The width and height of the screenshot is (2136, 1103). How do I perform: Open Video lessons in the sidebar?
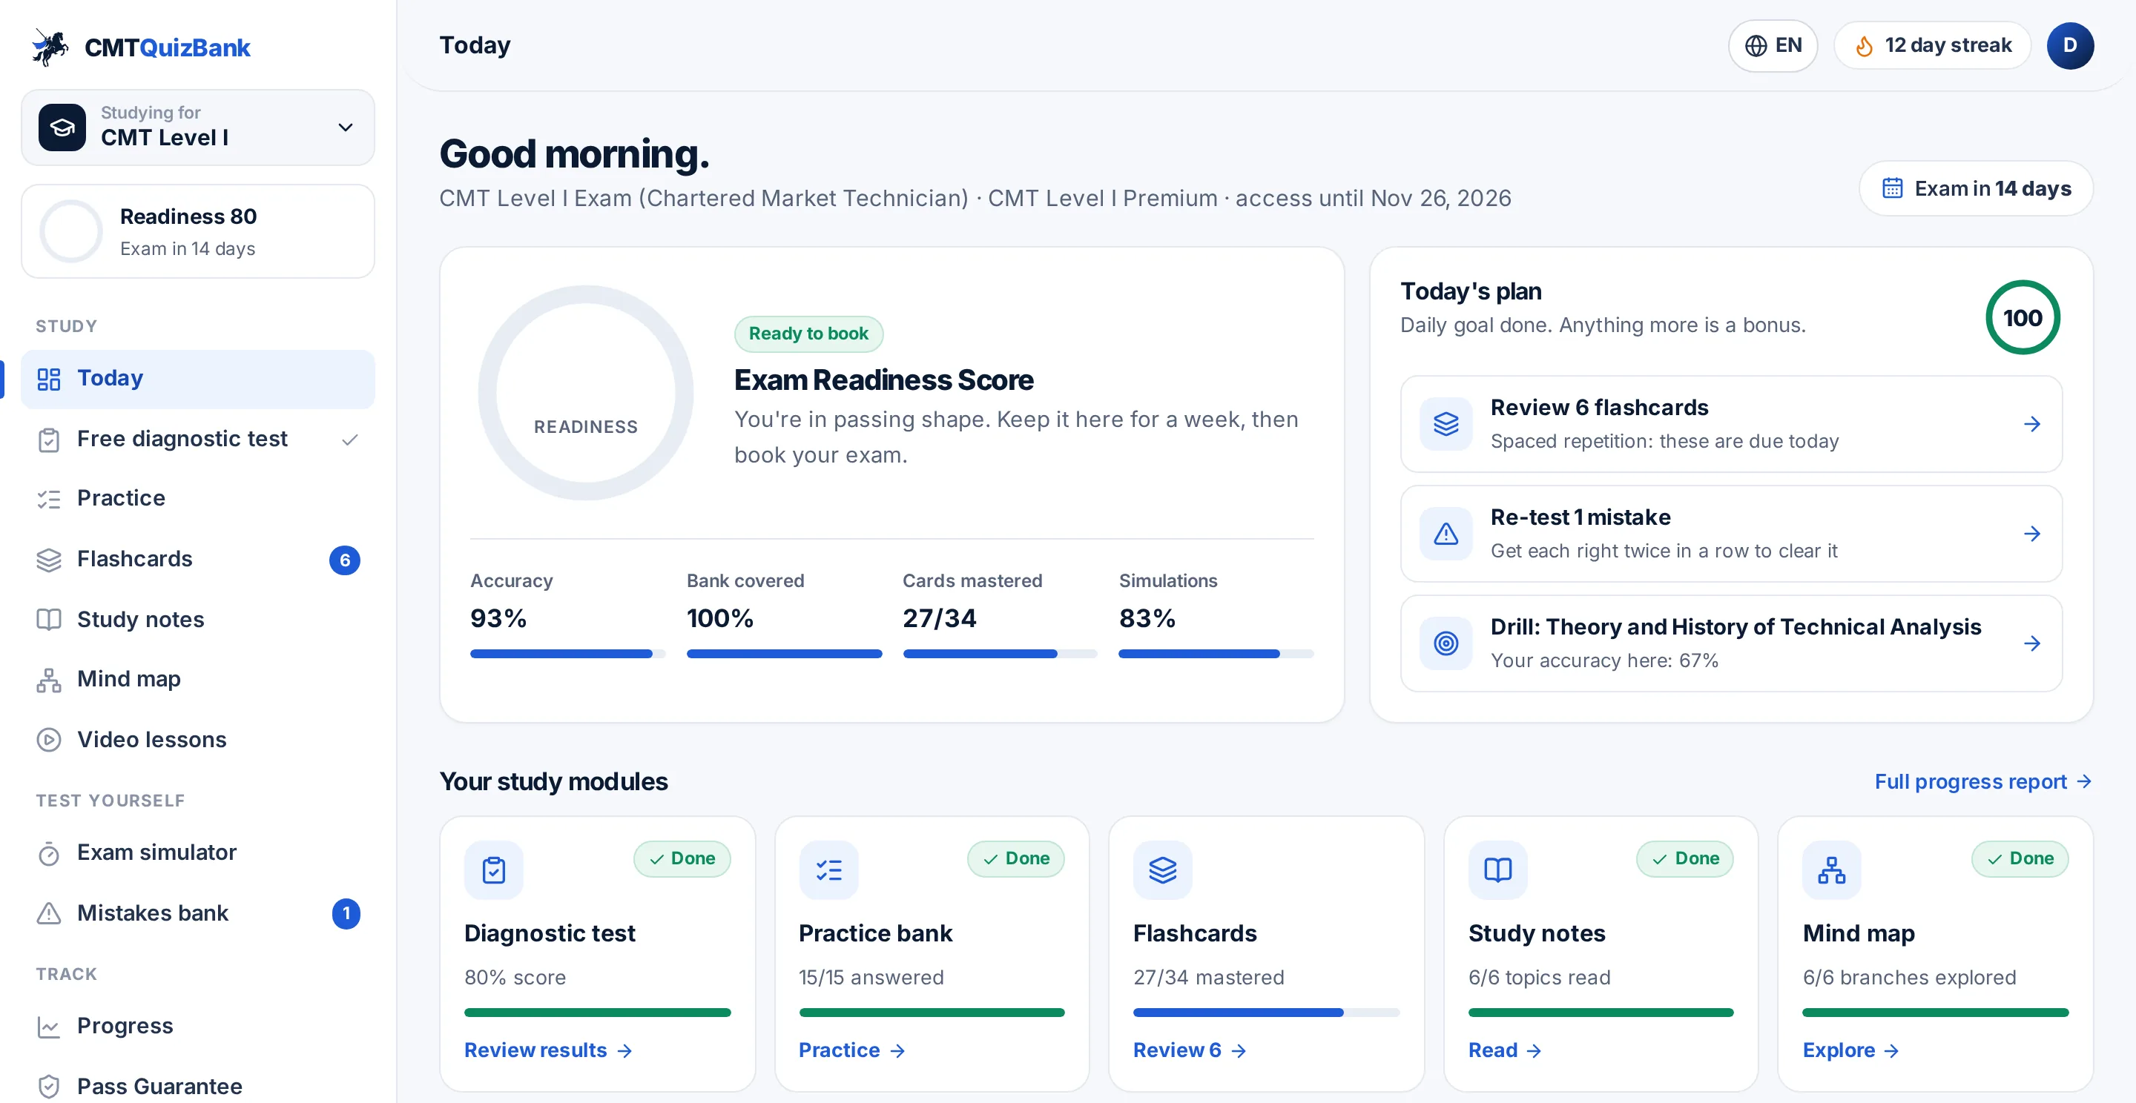(198, 739)
